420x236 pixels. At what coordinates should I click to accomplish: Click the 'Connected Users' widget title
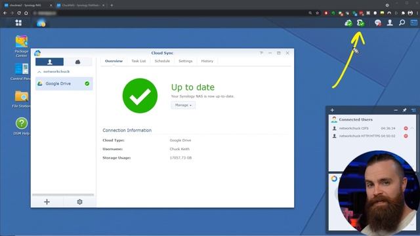356,119
